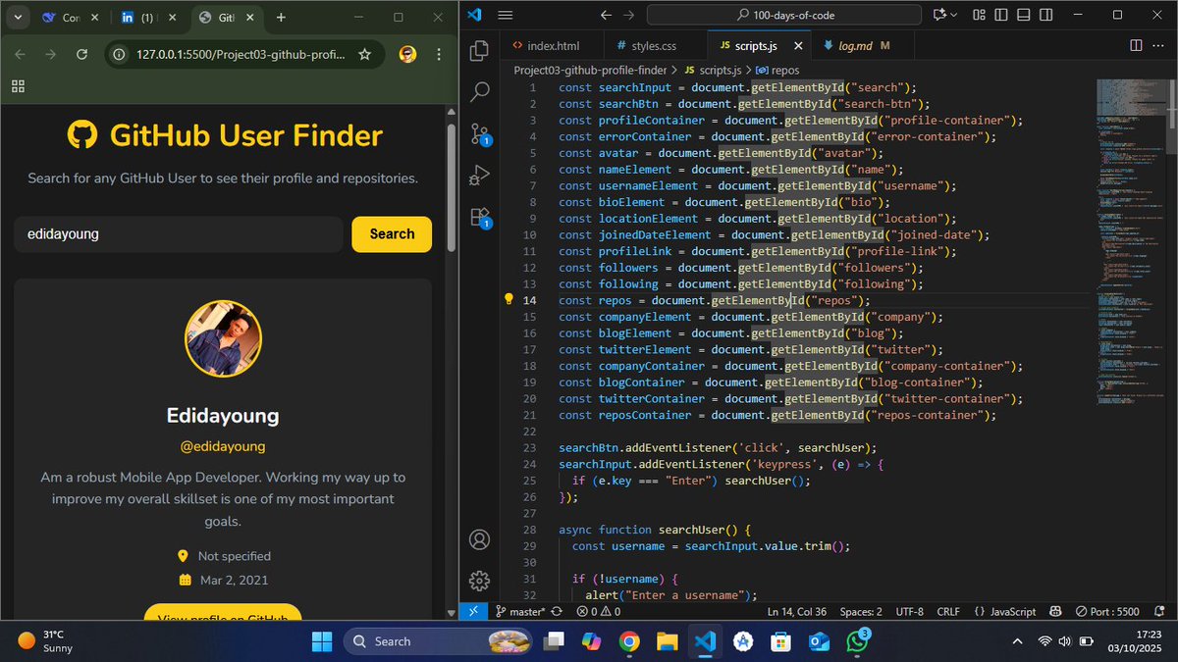
Task: Reload the page in Chrome
Action: 81,54
